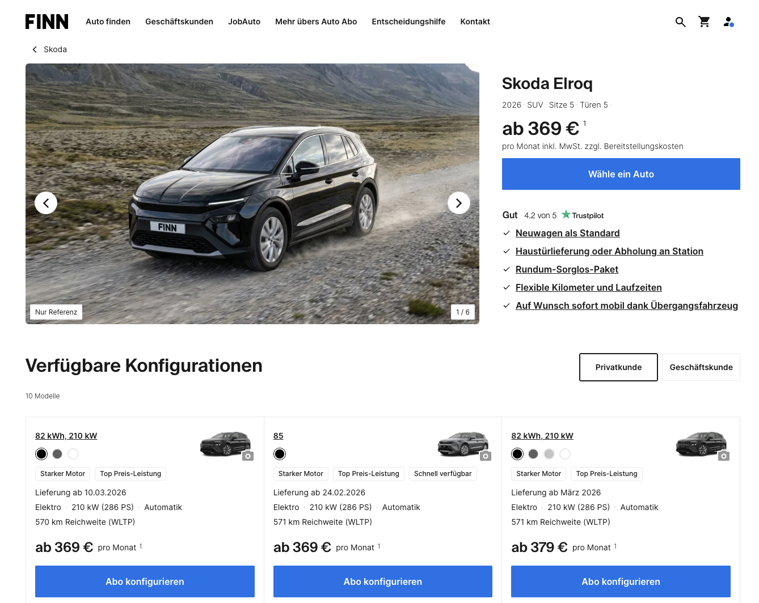
Task: Show previous car image with left arrow
Action: coord(46,203)
